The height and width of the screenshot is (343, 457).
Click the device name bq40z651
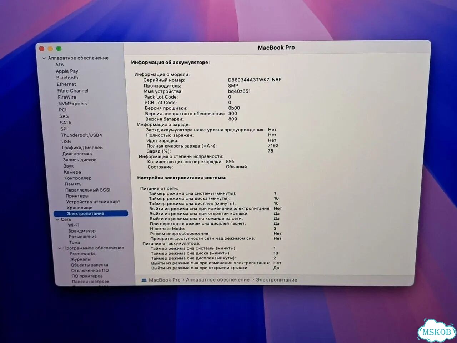(240, 91)
